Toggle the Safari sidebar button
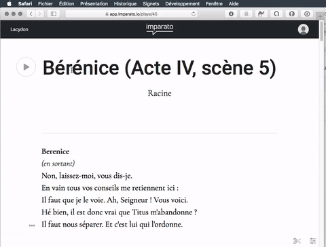The height and width of the screenshot is (247, 326). coord(54,14)
